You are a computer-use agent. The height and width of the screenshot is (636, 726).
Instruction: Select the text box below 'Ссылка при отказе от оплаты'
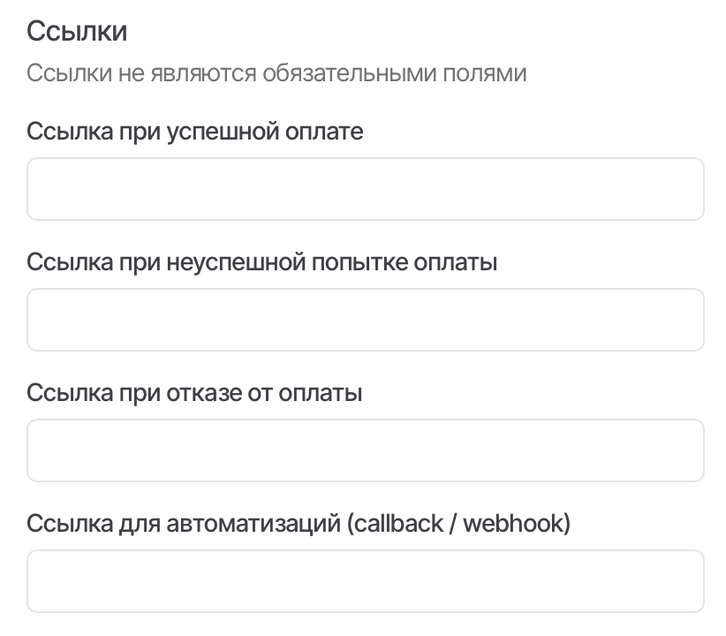pos(365,450)
